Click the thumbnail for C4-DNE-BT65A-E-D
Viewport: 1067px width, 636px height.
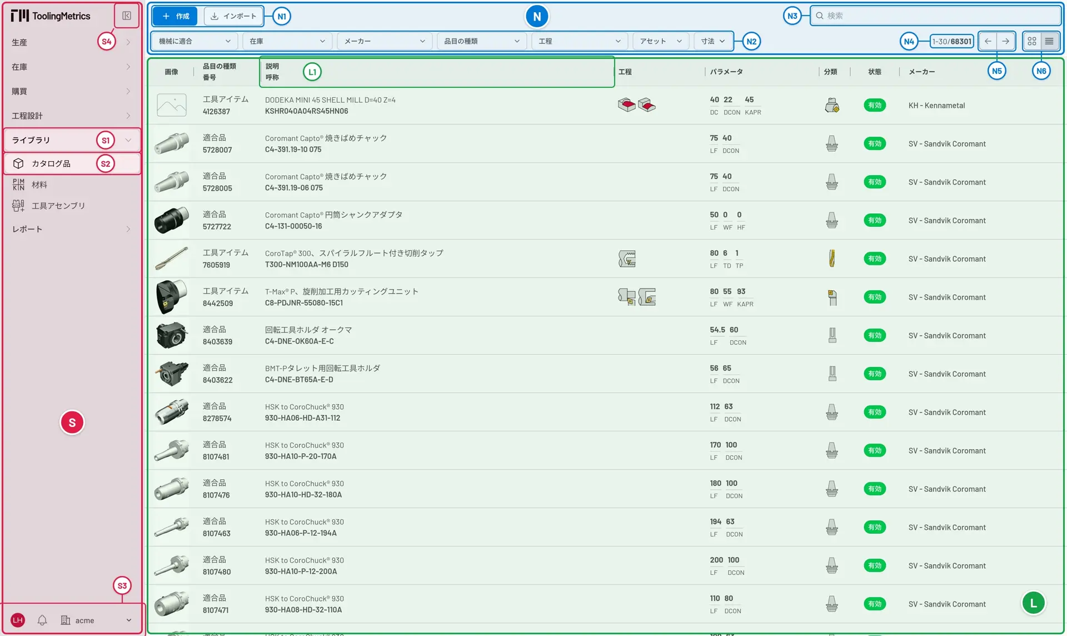[x=172, y=374]
